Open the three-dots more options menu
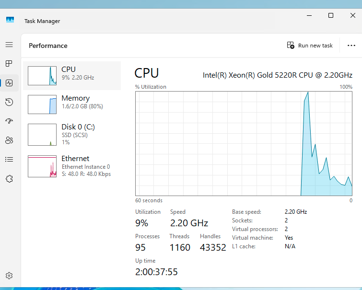362x290 pixels. tap(351, 46)
